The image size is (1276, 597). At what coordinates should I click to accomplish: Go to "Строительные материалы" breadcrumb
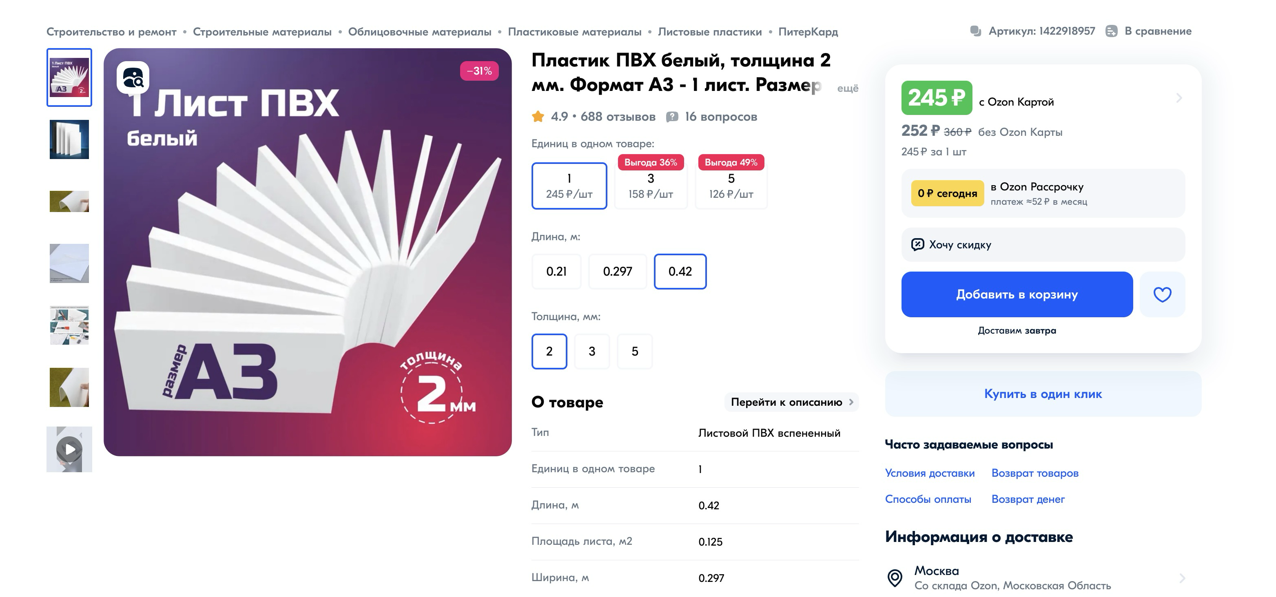click(262, 32)
